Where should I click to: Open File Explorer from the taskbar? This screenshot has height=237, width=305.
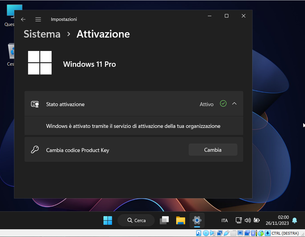point(181,221)
